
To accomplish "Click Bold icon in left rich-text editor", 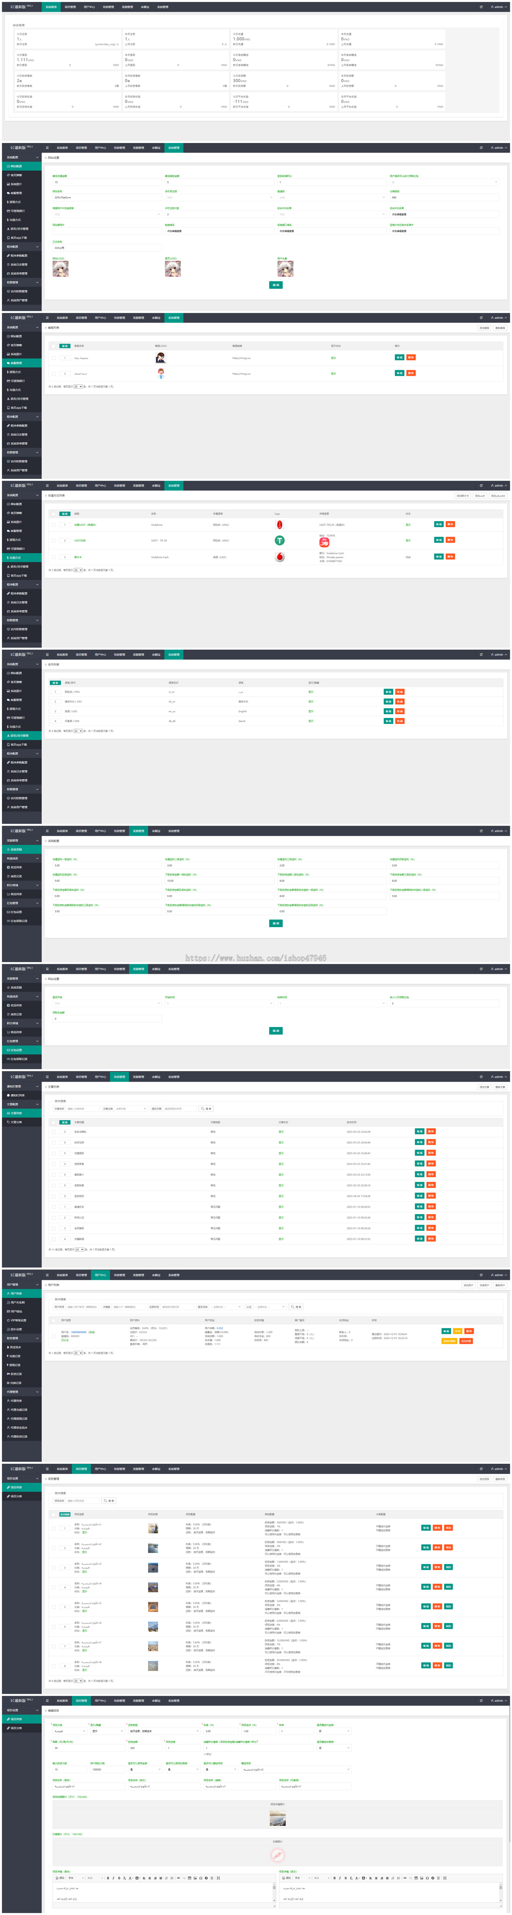I will [108, 1878].
